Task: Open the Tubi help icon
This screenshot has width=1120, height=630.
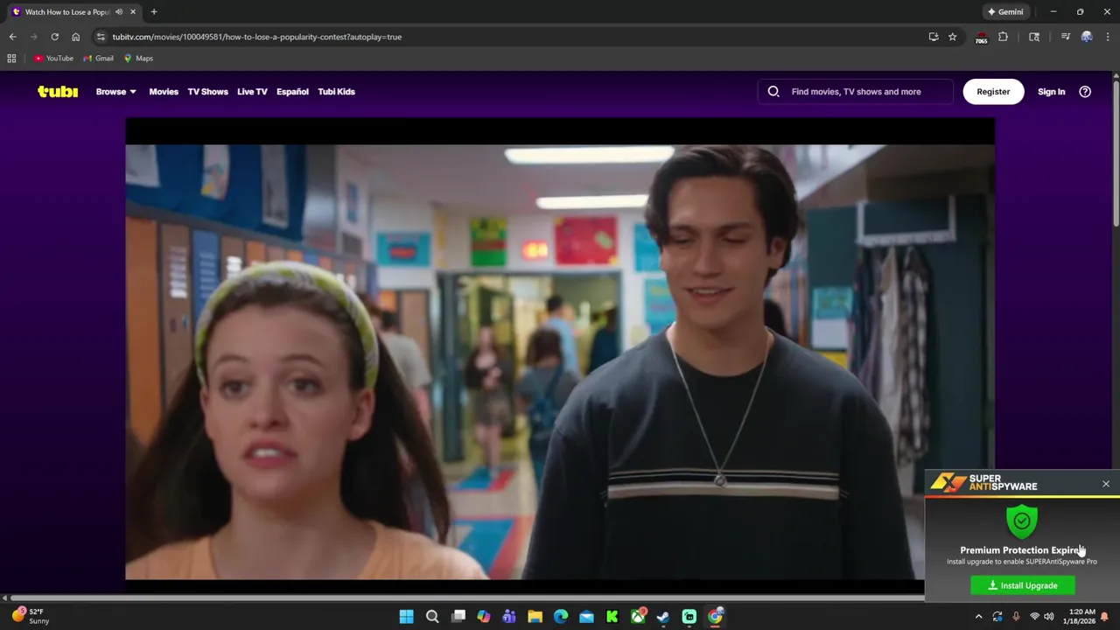Action: pos(1085,91)
